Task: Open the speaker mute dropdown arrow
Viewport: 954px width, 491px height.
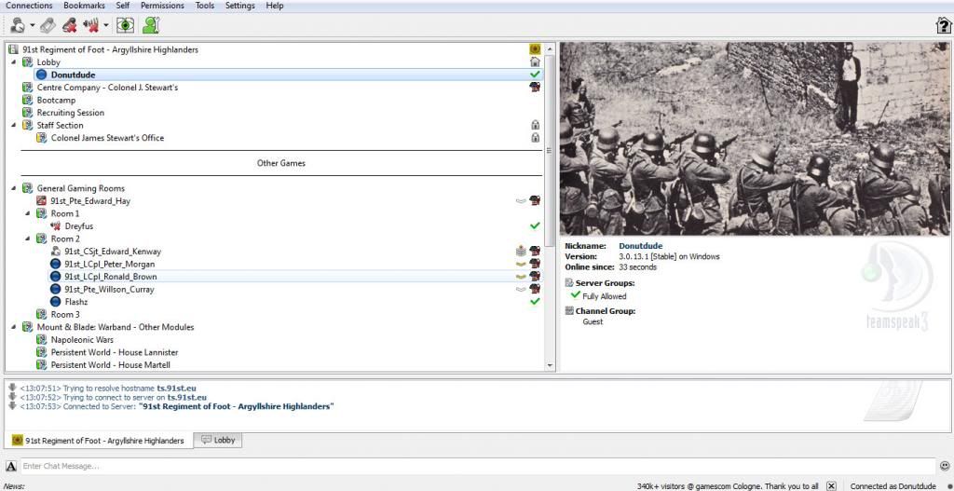Action: tap(106, 25)
